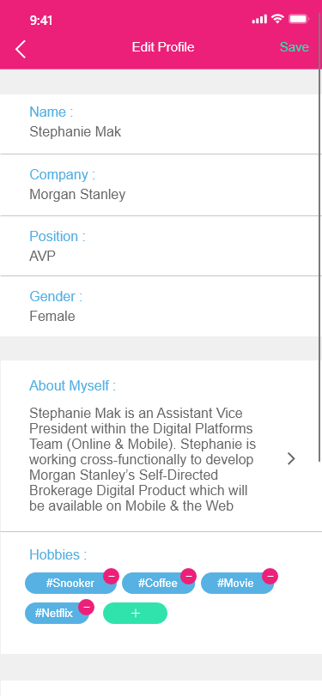Select the #Netflix hobby chip
Image resolution: width=322 pixels, height=696 pixels.
57,614
